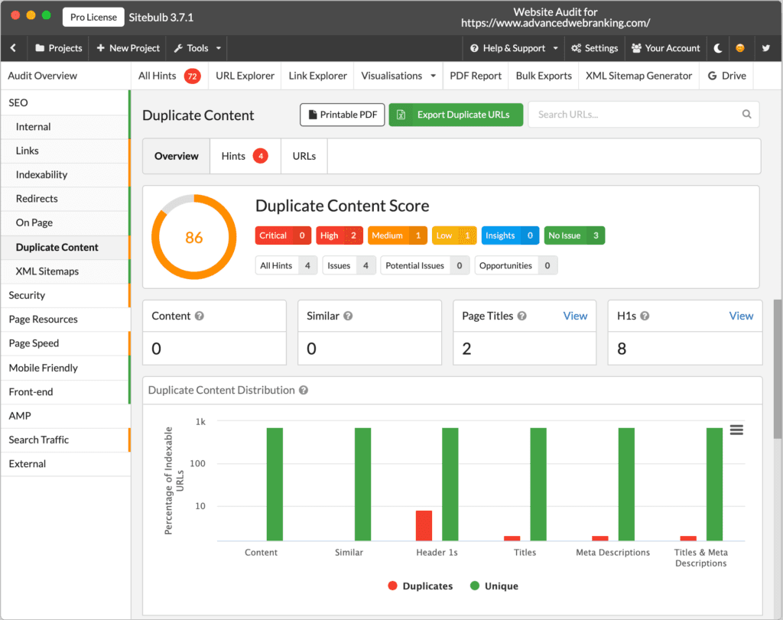Expand the Visualisations dropdown
This screenshot has width=783, height=620.
tap(398, 76)
